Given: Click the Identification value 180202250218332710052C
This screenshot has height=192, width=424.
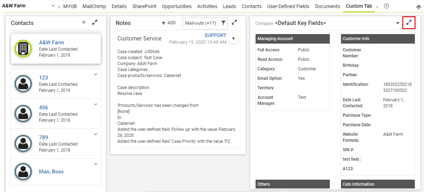Looking at the screenshot, I should pos(397,87).
